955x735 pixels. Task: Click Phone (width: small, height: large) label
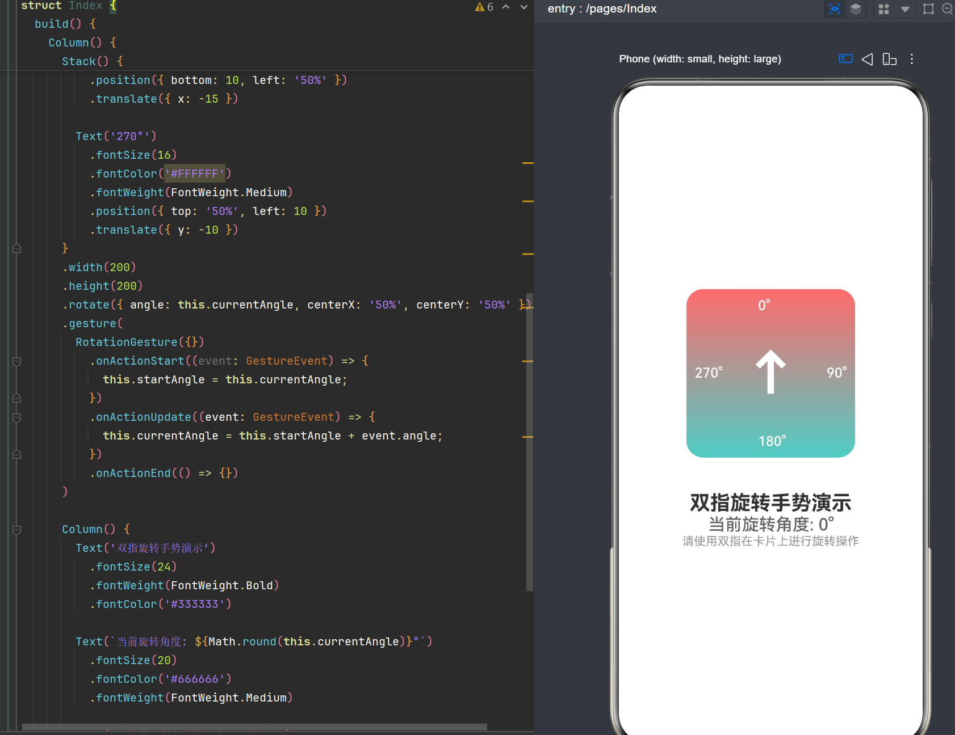coord(700,59)
